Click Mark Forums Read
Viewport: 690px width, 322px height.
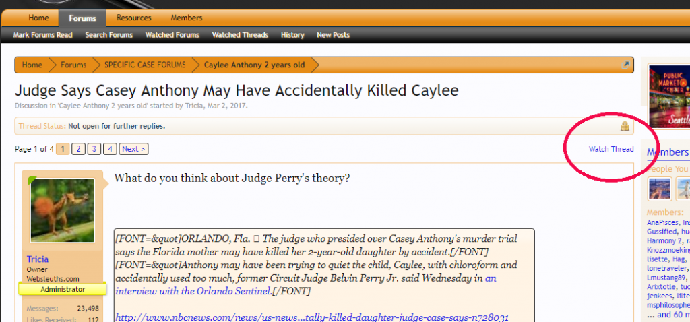coord(42,35)
